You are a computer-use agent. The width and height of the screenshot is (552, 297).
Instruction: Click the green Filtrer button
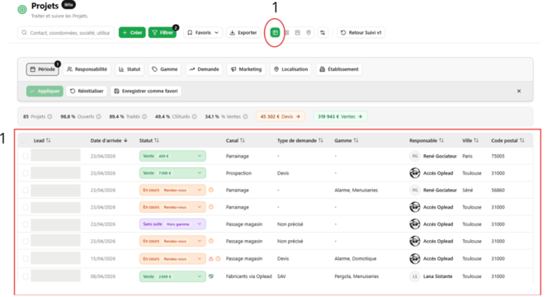tap(163, 33)
